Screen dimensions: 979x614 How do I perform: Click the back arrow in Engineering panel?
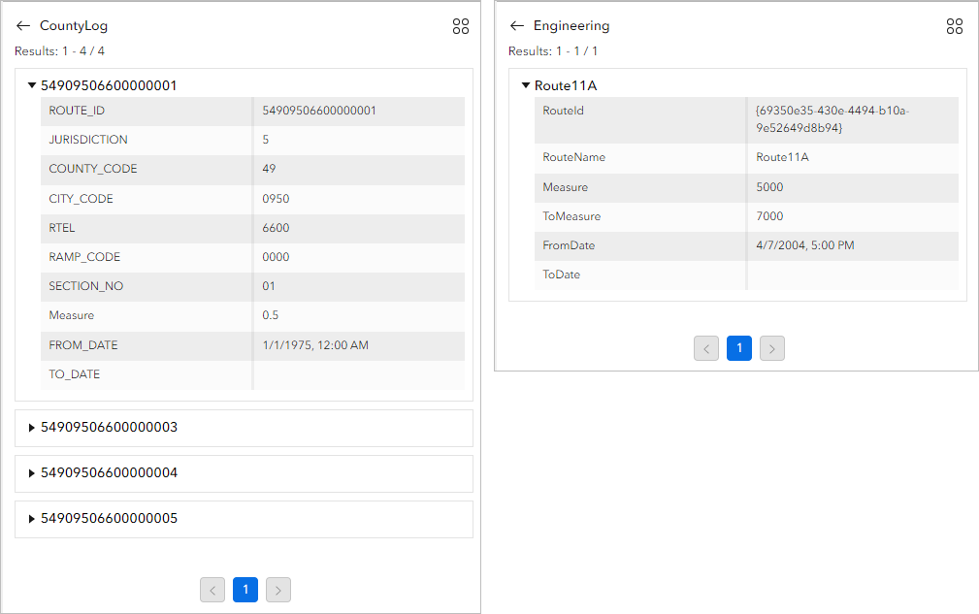517,26
